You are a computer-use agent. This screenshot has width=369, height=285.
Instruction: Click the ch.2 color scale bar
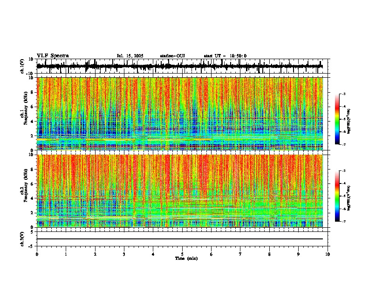coord(337,196)
